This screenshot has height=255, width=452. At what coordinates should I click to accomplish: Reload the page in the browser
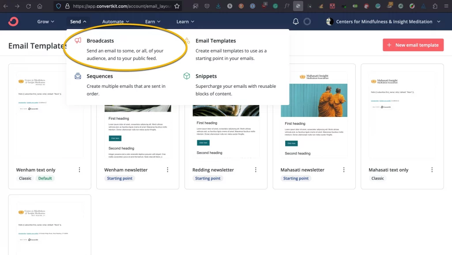click(28, 6)
